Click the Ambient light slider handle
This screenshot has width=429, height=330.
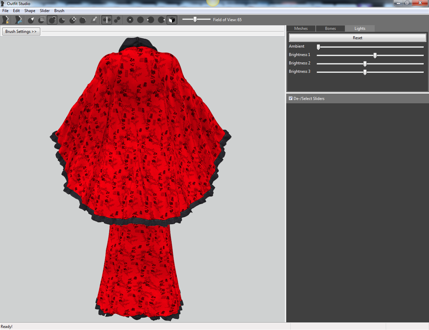[318, 47]
